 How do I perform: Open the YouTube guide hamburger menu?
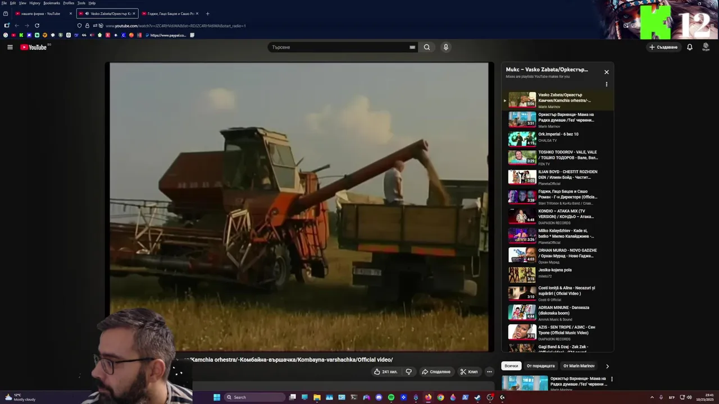click(10, 47)
